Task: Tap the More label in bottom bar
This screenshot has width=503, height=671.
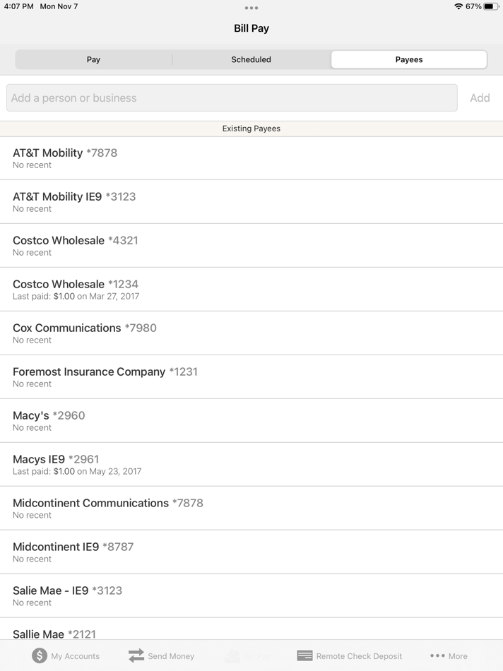Action: pos(458,656)
